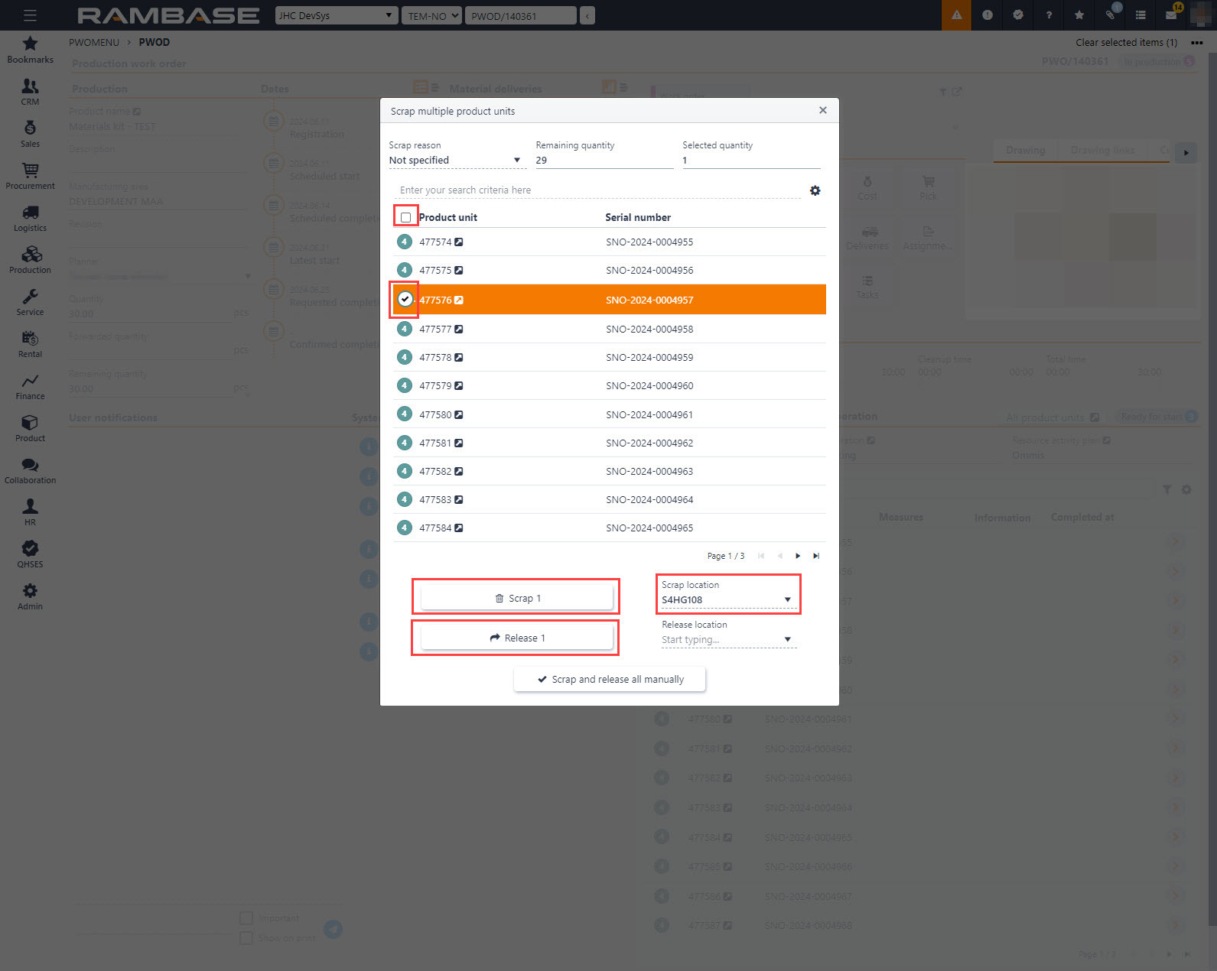The height and width of the screenshot is (971, 1217).
Task: Jump to last page of product units
Action: click(x=816, y=556)
